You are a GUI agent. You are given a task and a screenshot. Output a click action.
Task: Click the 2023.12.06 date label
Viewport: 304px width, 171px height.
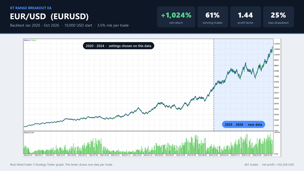click(x=181, y=155)
